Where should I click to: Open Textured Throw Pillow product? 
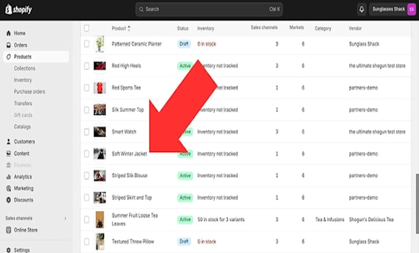(133, 241)
